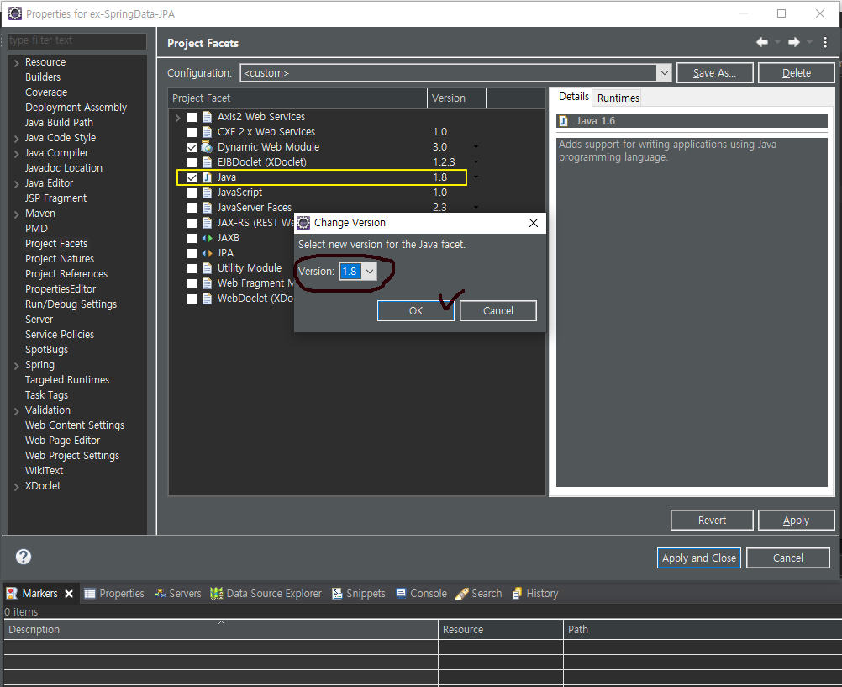Select Targeted Runtimes in the tree
Image resolution: width=842 pixels, height=687 pixels.
67,380
